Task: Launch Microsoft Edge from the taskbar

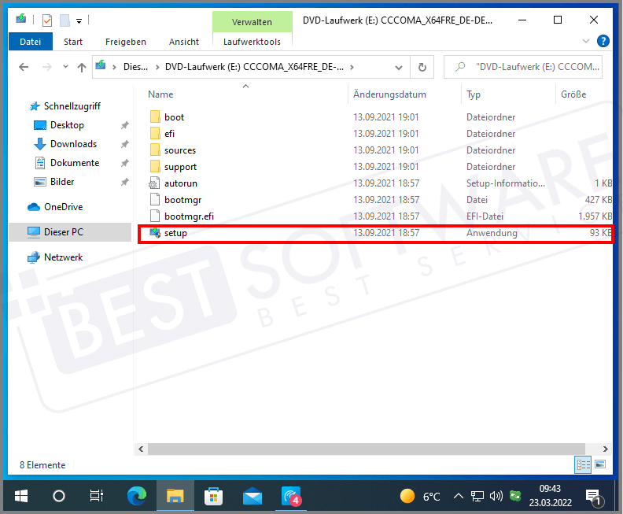Action: [137, 496]
